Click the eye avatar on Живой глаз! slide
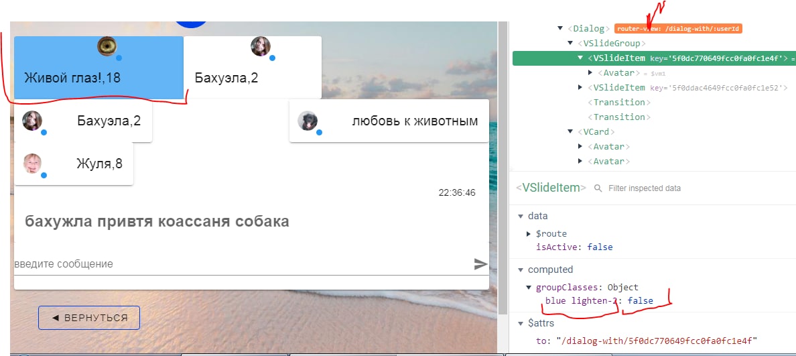This screenshot has width=796, height=356. [x=107, y=46]
